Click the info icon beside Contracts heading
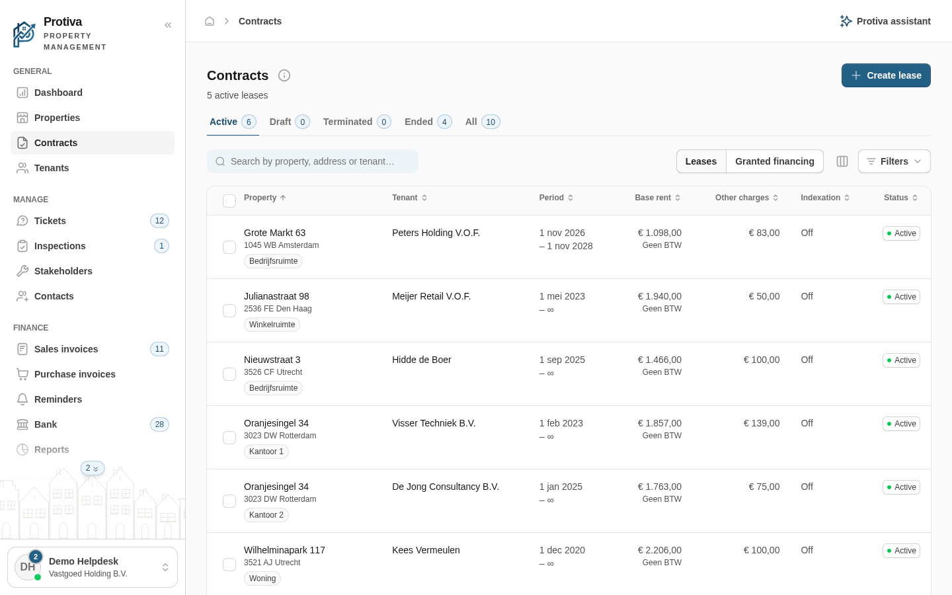Image resolution: width=952 pixels, height=595 pixels. pyautogui.click(x=284, y=75)
